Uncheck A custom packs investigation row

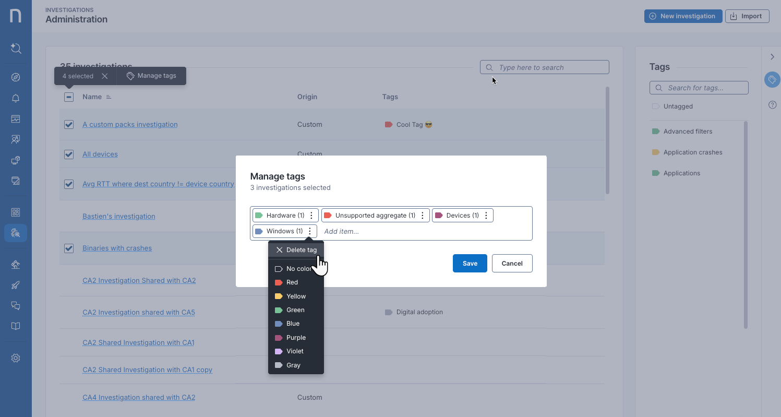(68, 125)
